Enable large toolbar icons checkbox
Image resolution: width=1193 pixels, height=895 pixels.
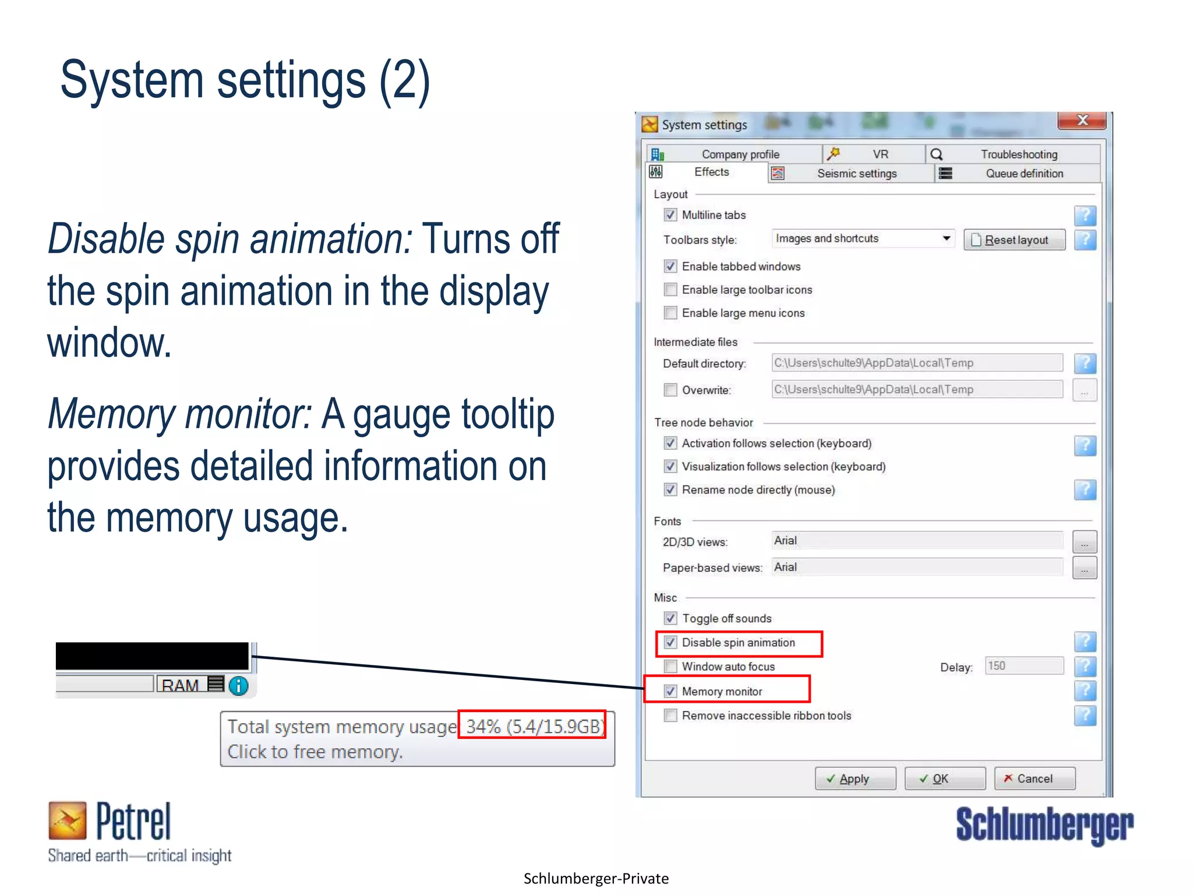coord(670,290)
